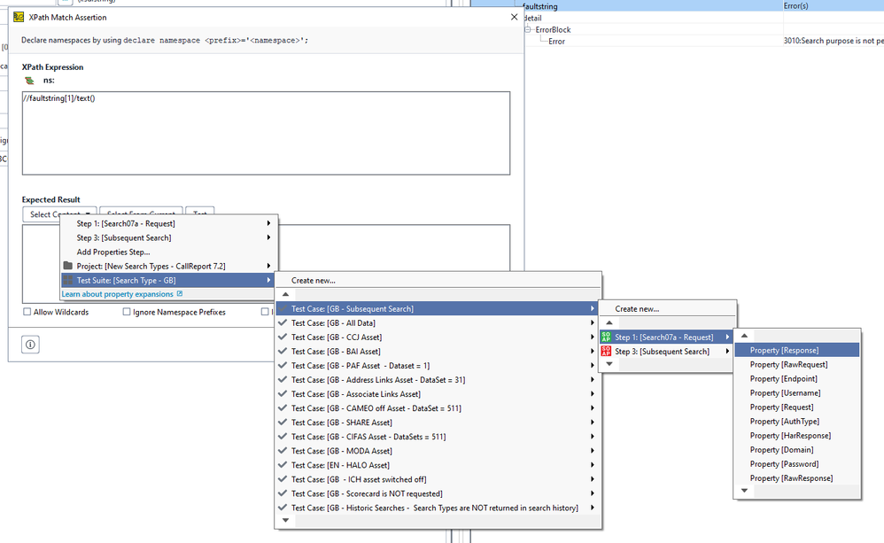Click checkmark icon beside GB - All Data

tap(283, 323)
